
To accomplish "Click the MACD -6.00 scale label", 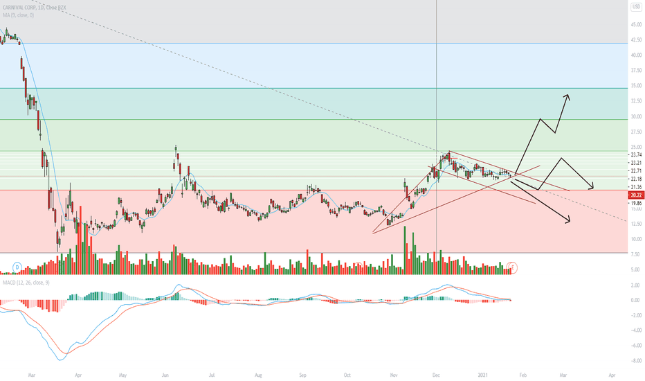I will point(635,346).
